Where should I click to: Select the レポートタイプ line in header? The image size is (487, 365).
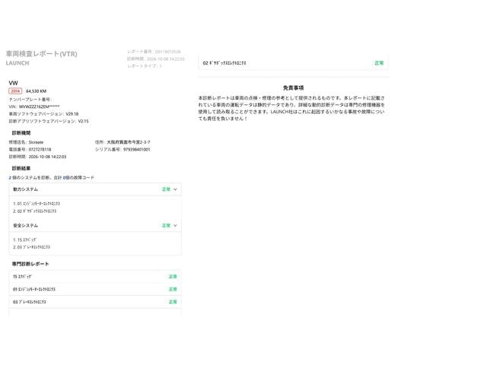pyautogui.click(x=145, y=66)
